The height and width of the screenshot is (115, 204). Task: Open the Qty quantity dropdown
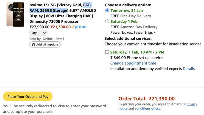38,33
